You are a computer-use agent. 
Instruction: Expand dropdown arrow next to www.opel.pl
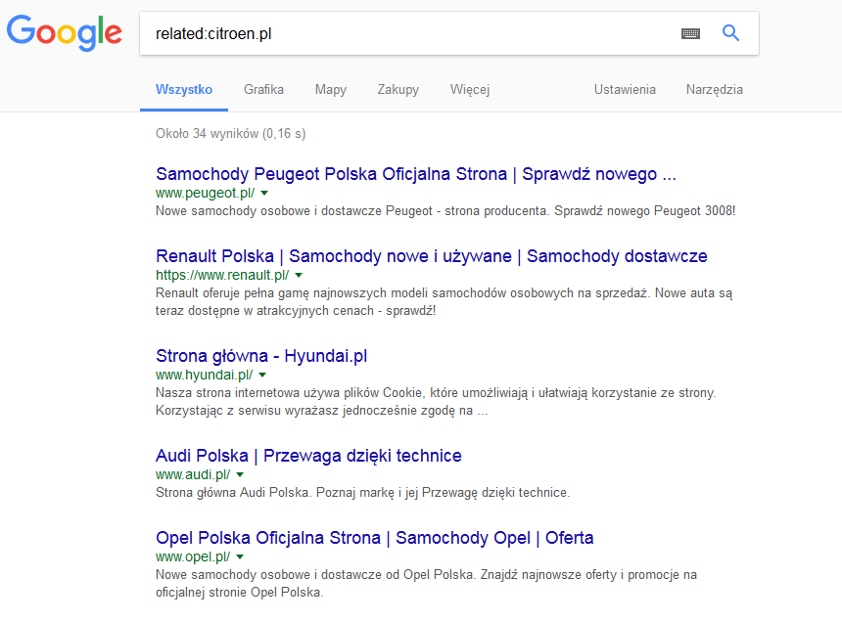[240, 556]
